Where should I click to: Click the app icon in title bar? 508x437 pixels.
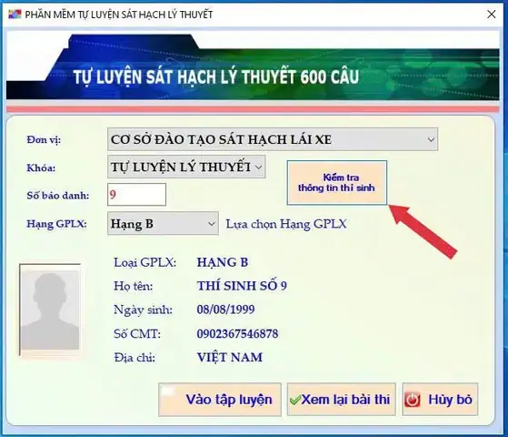(x=15, y=15)
